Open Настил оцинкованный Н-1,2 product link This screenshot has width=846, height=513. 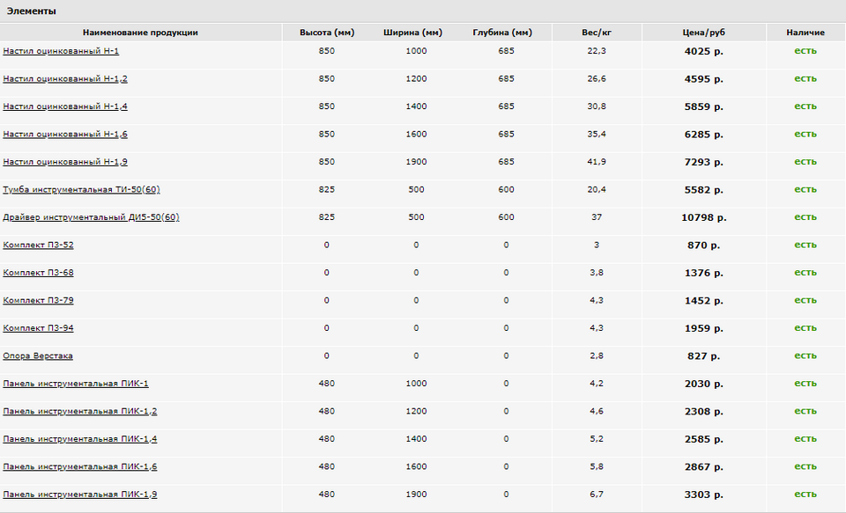click(65, 78)
